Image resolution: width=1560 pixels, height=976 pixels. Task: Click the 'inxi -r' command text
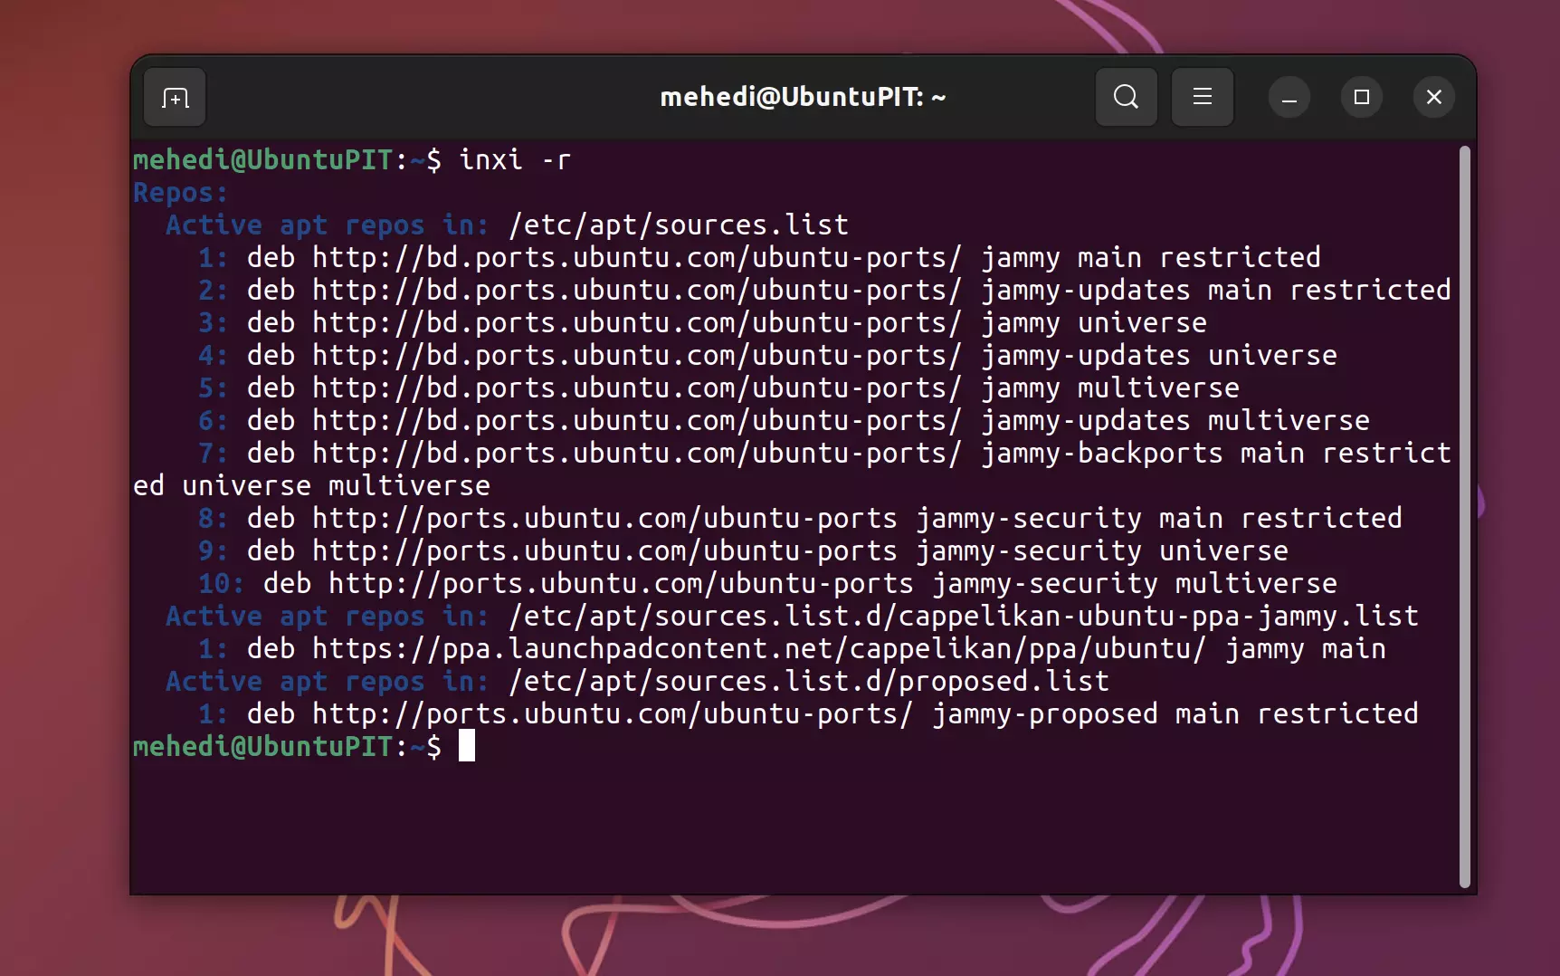tap(515, 160)
